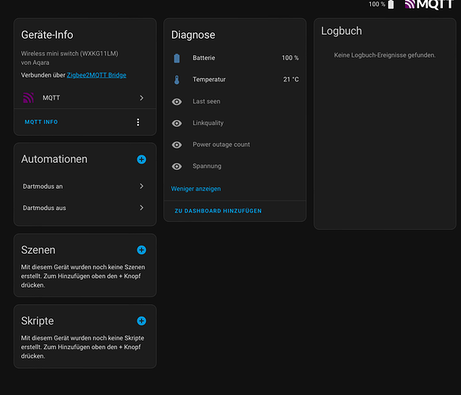
Task: Click the MQTT logo in top corner
Action: point(429,5)
